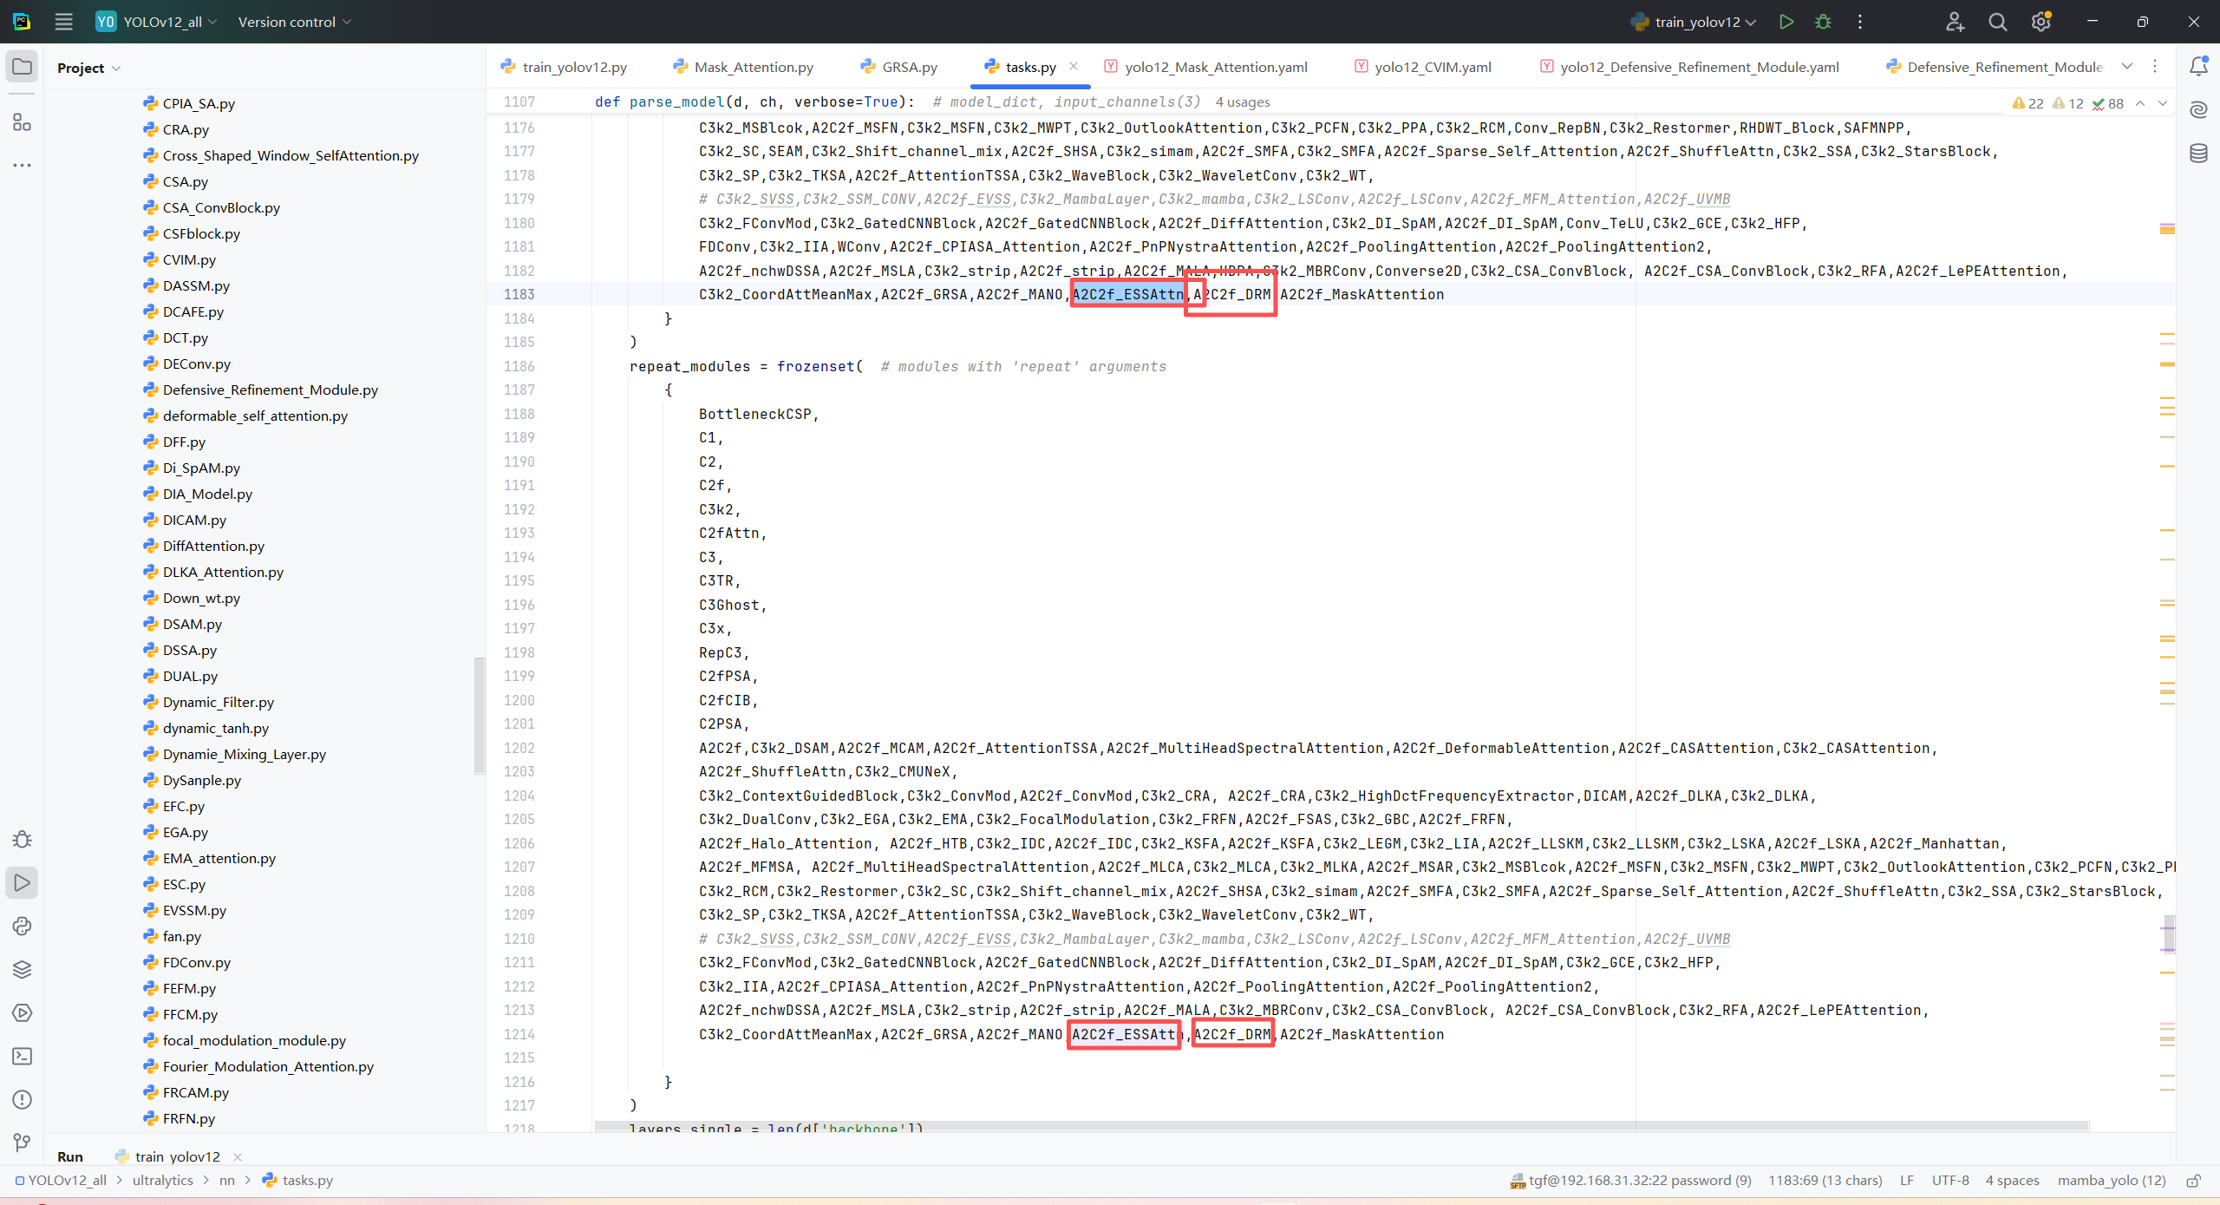This screenshot has width=2220, height=1205.
Task: Toggle read-only lock in status bar
Action: click(2194, 1181)
